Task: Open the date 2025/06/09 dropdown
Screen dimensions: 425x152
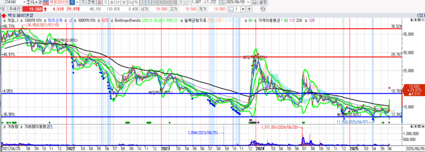Action: click(248, 2)
